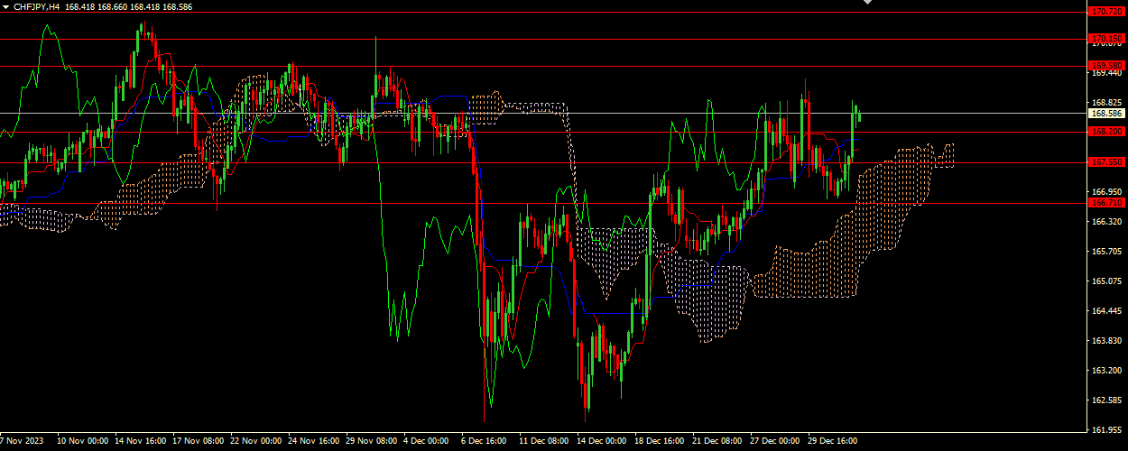Click the 7 Nov 2023 date label

tap(22, 442)
